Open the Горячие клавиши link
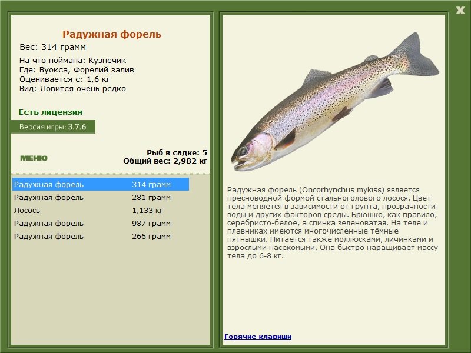 tap(258, 337)
